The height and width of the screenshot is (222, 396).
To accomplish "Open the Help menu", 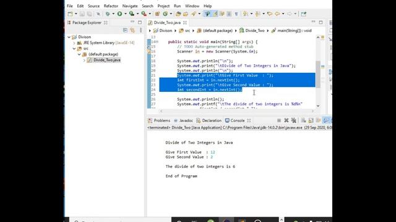I will point(208,6).
